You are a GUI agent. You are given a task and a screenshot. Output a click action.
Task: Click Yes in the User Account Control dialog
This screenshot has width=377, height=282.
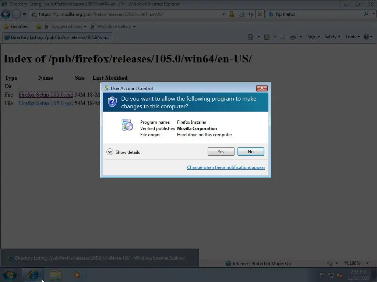221,152
